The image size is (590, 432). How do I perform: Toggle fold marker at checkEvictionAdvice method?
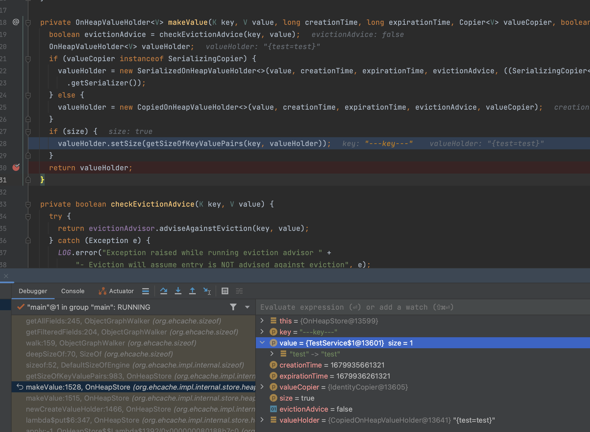(x=28, y=204)
